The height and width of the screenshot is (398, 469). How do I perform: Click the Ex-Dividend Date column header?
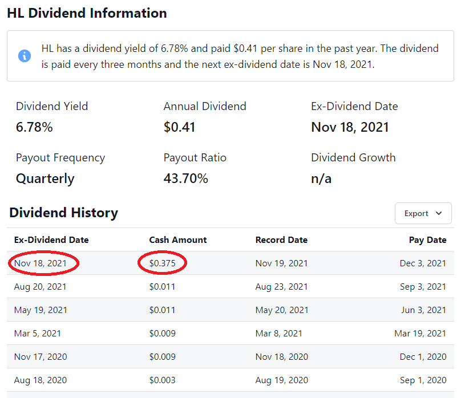(x=51, y=240)
